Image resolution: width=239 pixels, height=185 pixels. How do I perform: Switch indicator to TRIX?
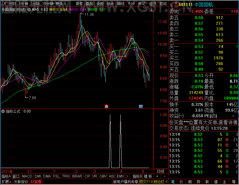(66, 176)
